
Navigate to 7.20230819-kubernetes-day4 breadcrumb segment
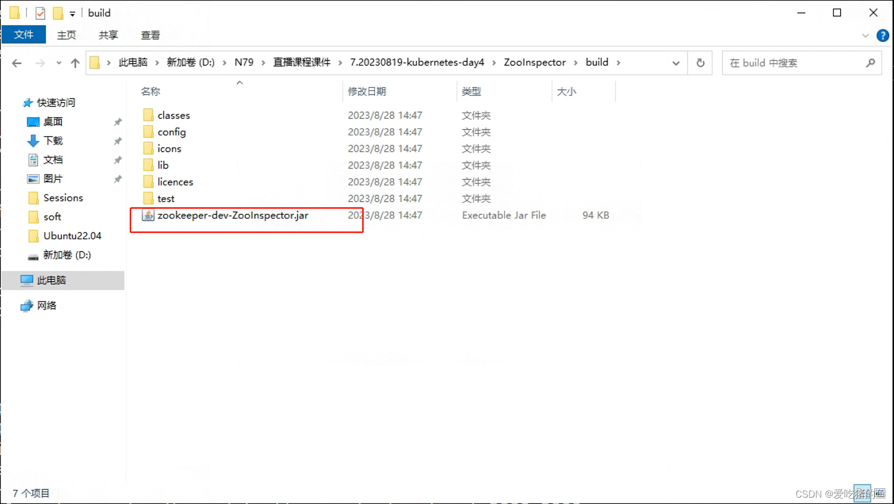417,63
